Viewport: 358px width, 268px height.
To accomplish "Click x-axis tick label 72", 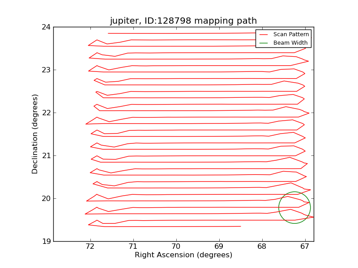I will point(90,247).
